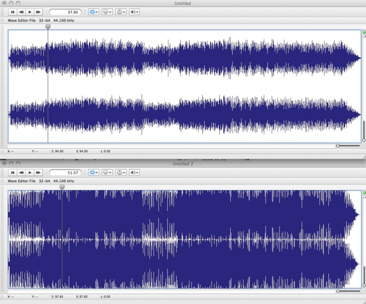Rewind playback in Untitled window
The image size is (366, 304).
(21, 12)
